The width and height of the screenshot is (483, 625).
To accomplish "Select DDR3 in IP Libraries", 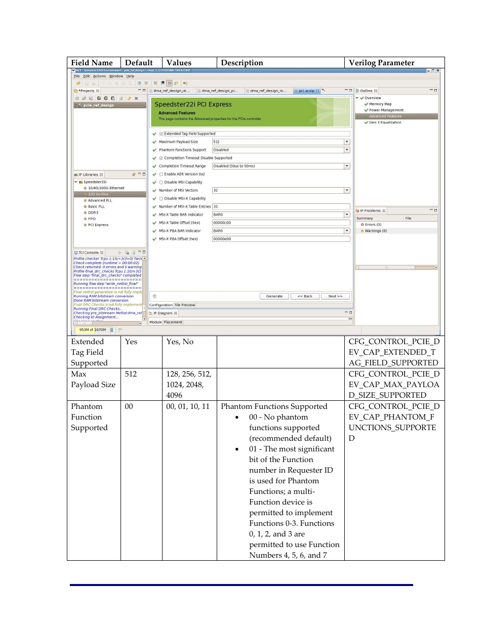I will (x=93, y=213).
